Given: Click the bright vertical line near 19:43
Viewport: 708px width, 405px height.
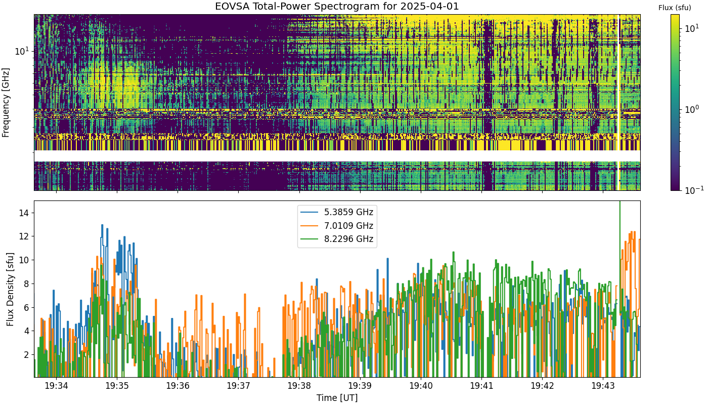Looking at the screenshot, I should click(618, 102).
